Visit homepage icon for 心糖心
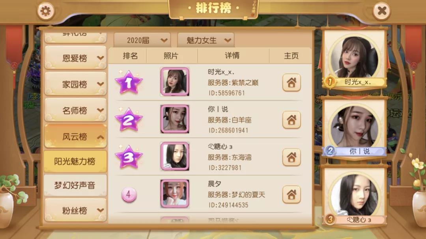 click(291, 157)
